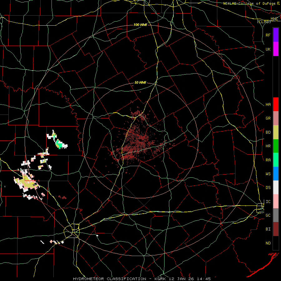The image size is (281, 281).
Task: Click the "IC" legend label
Action: (x=268, y=202)
